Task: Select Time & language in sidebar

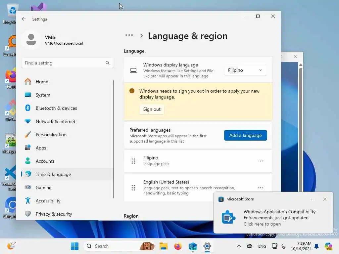Action: pyautogui.click(x=67, y=174)
